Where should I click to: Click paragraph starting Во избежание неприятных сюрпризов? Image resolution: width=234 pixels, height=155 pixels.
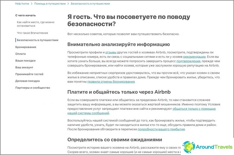143,77
